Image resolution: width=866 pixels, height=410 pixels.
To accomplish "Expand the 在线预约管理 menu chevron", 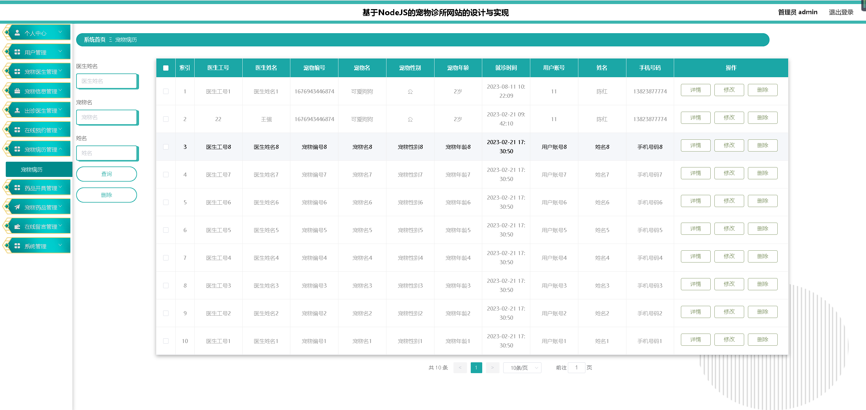I will 61,129.
